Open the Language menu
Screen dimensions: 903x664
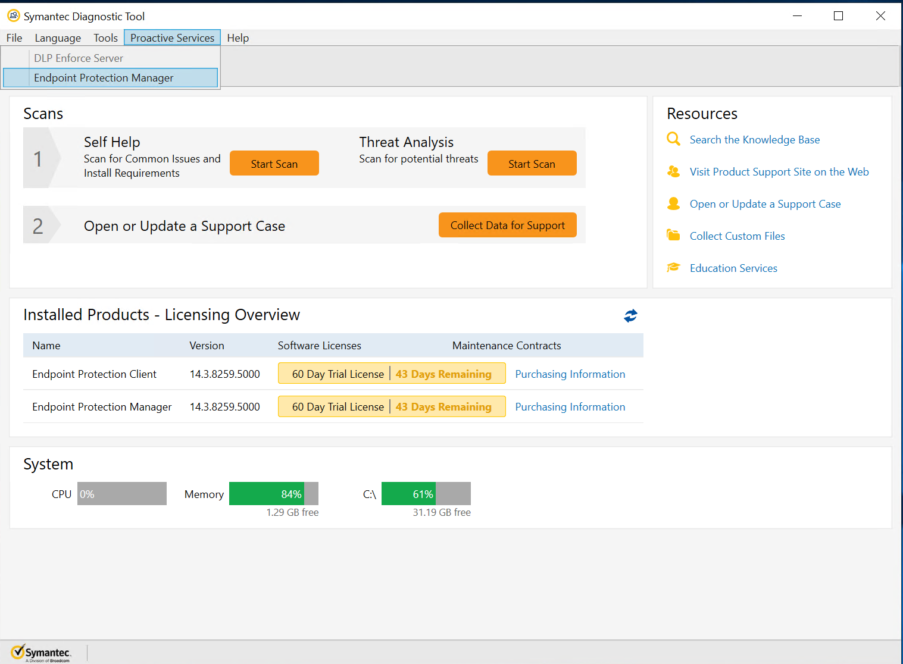[x=58, y=37]
